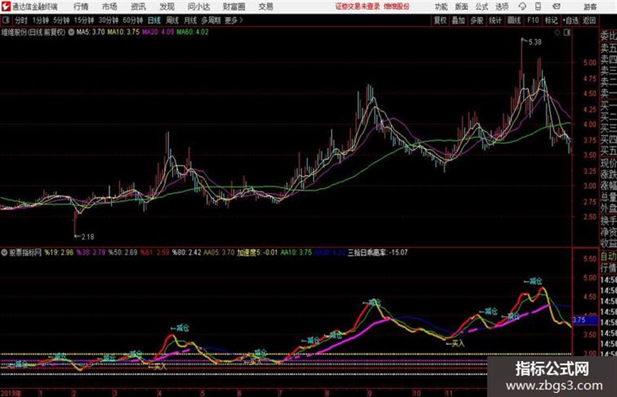Open the 功能 menu
The width and height of the screenshot is (617, 397).
[441, 7]
